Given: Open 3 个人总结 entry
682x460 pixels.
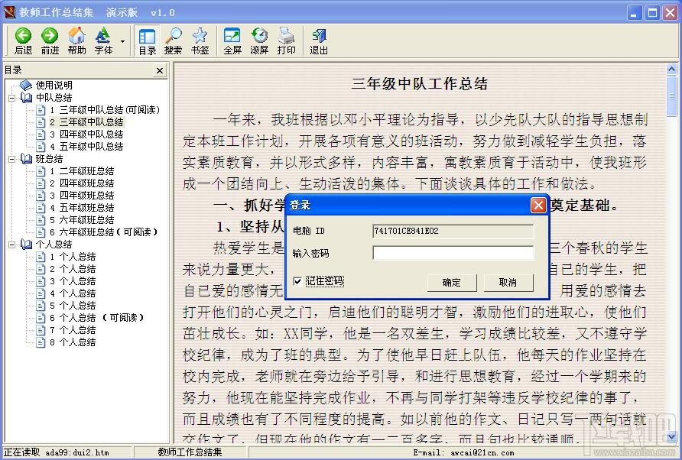Looking at the screenshot, I should 73,281.
